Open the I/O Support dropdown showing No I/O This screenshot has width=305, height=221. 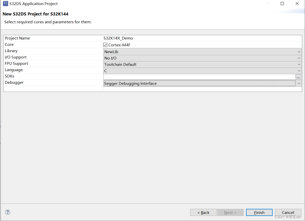pyautogui.click(x=202, y=58)
